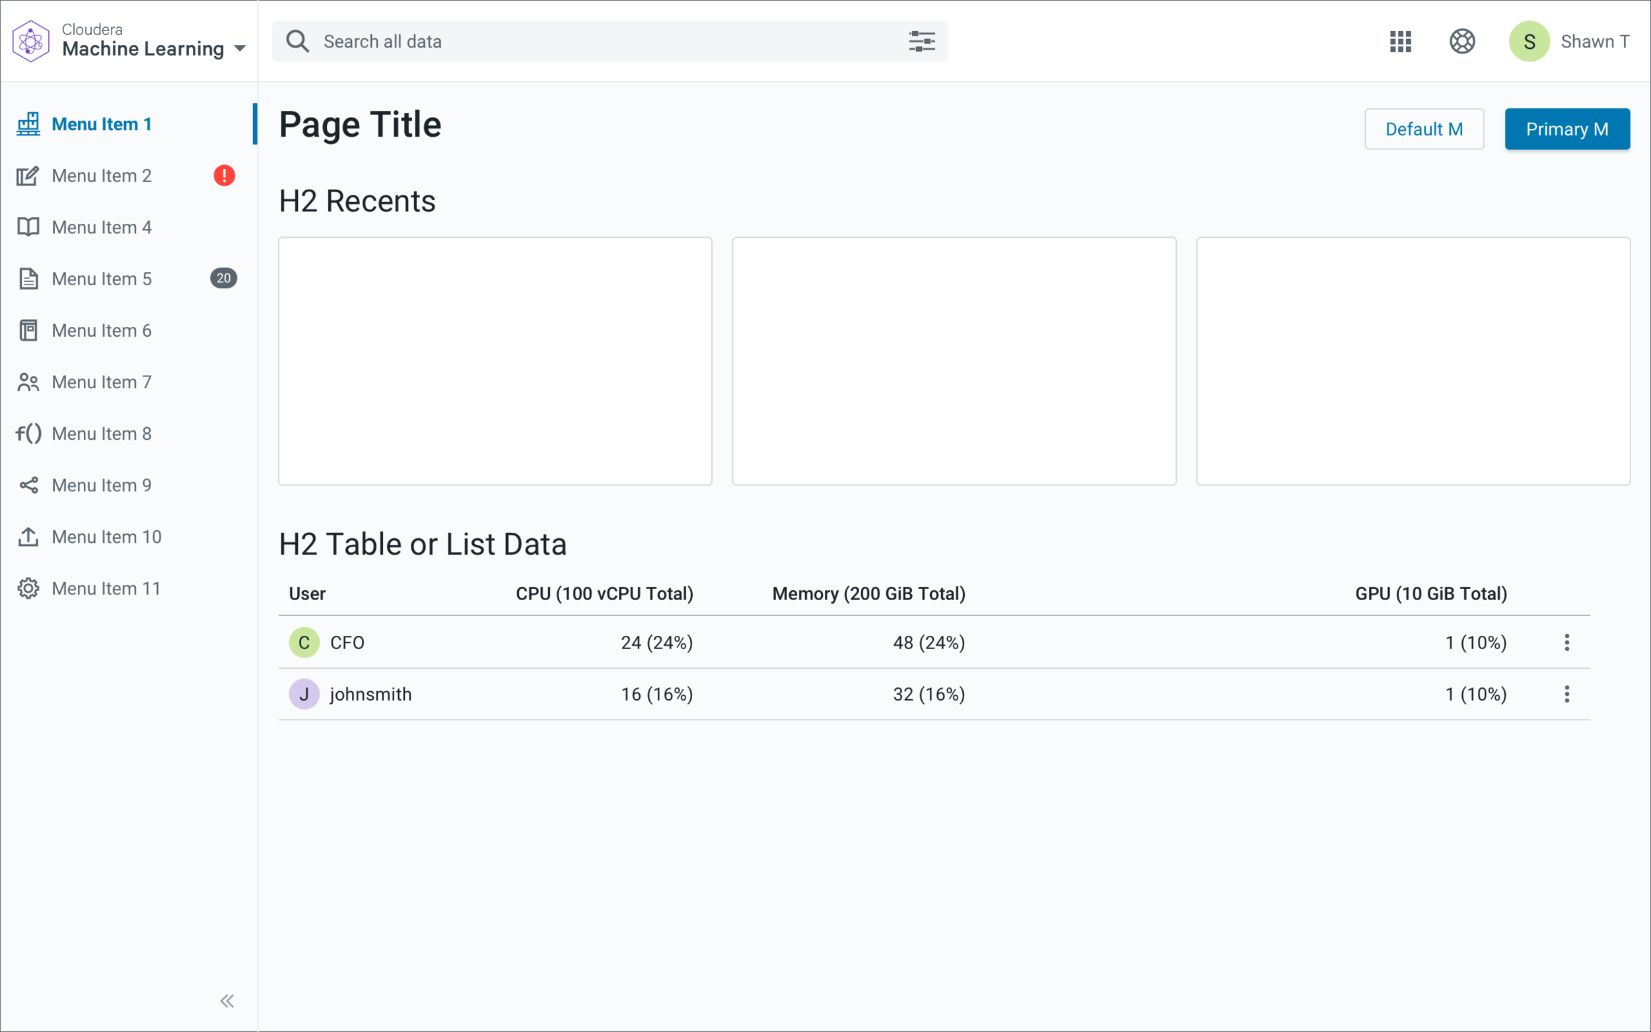Open the CFO user link
This screenshot has width=1651, height=1032.
(347, 642)
